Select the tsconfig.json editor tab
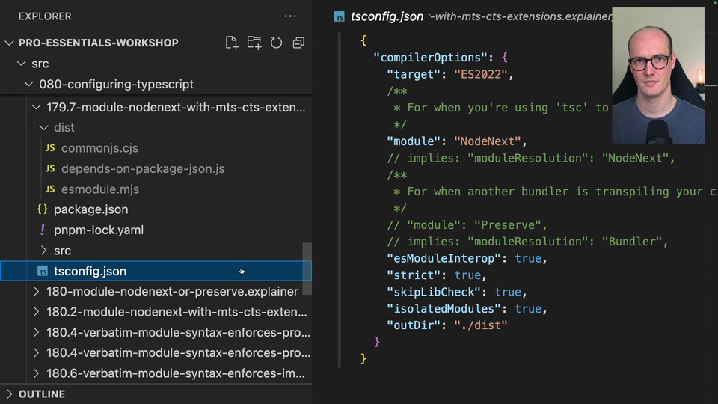 click(387, 16)
